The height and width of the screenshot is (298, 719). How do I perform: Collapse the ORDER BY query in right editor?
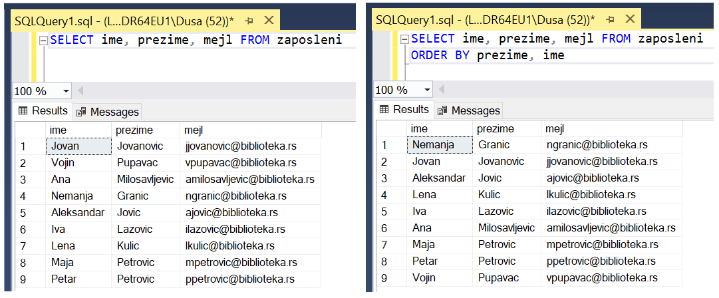(x=404, y=39)
